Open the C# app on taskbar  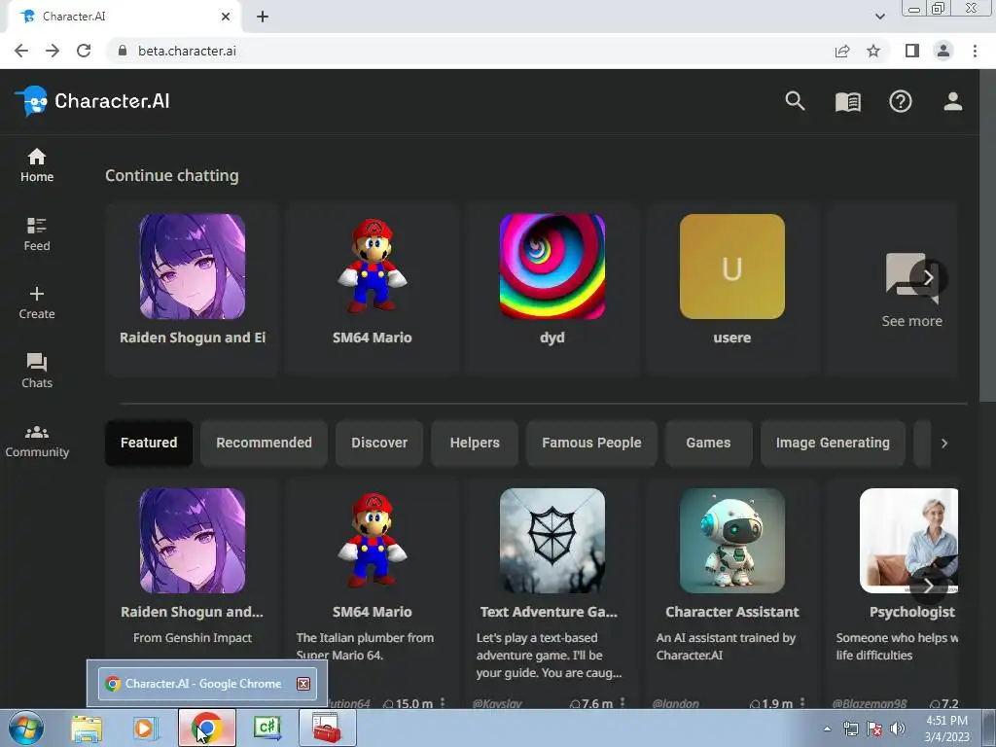point(267,728)
